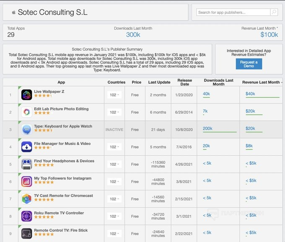Screen dimensions: 285x242
Task: Expand countries dropdown for TV Cast Remote
Action: [x=114, y=199]
